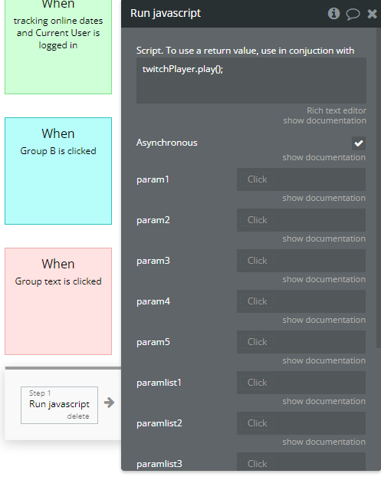Screen dimensions: 381x490
Task: Click the arrow next to Step 1
Action: (x=109, y=402)
